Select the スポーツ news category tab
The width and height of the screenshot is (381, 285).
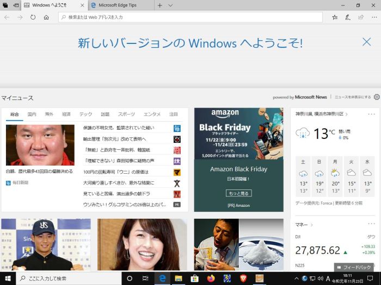tap(126, 115)
